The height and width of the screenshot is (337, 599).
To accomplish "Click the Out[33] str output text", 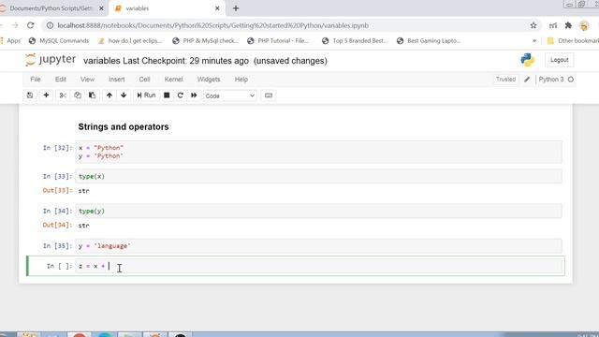I will 83,191.
